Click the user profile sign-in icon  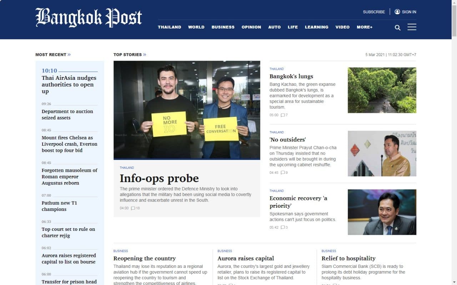click(397, 12)
